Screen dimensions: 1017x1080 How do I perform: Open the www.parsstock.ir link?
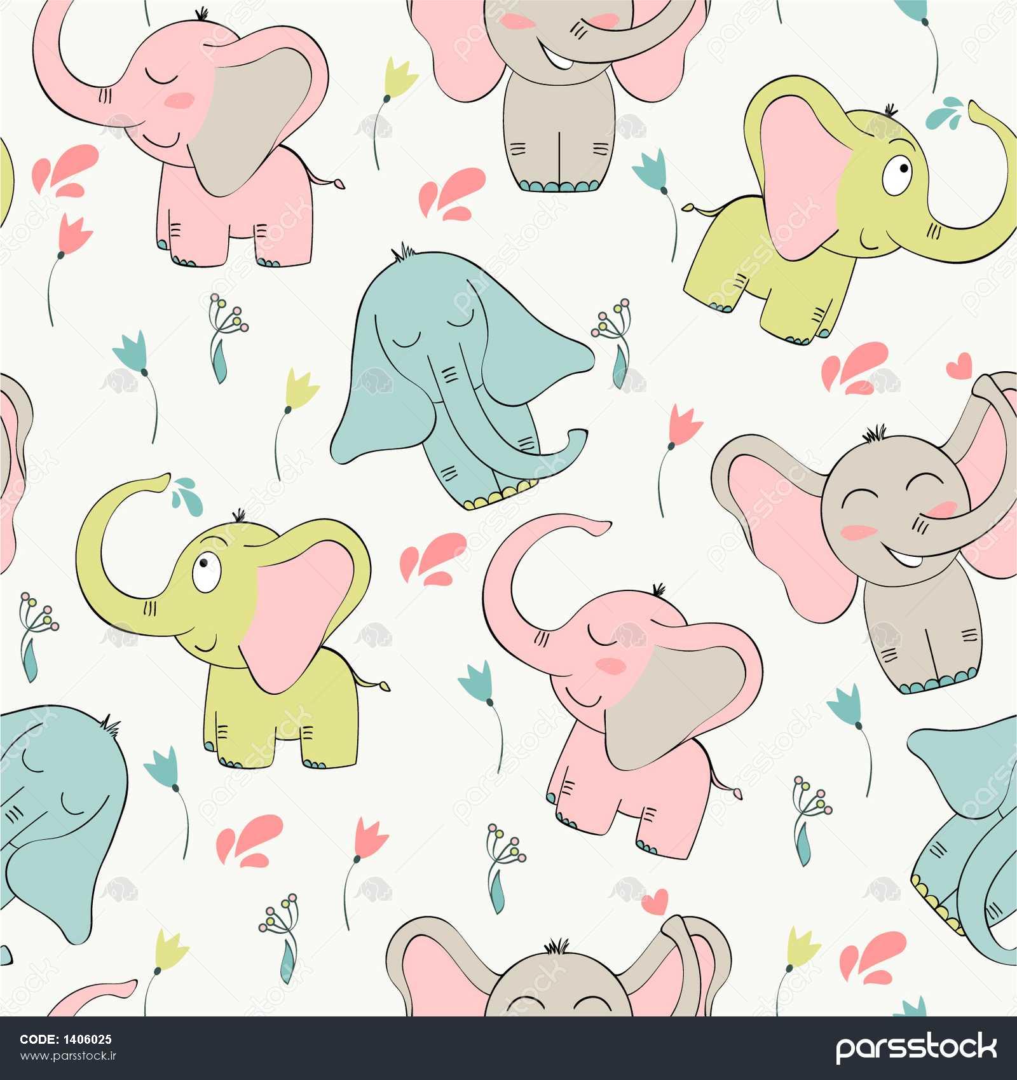[x=69, y=1056]
